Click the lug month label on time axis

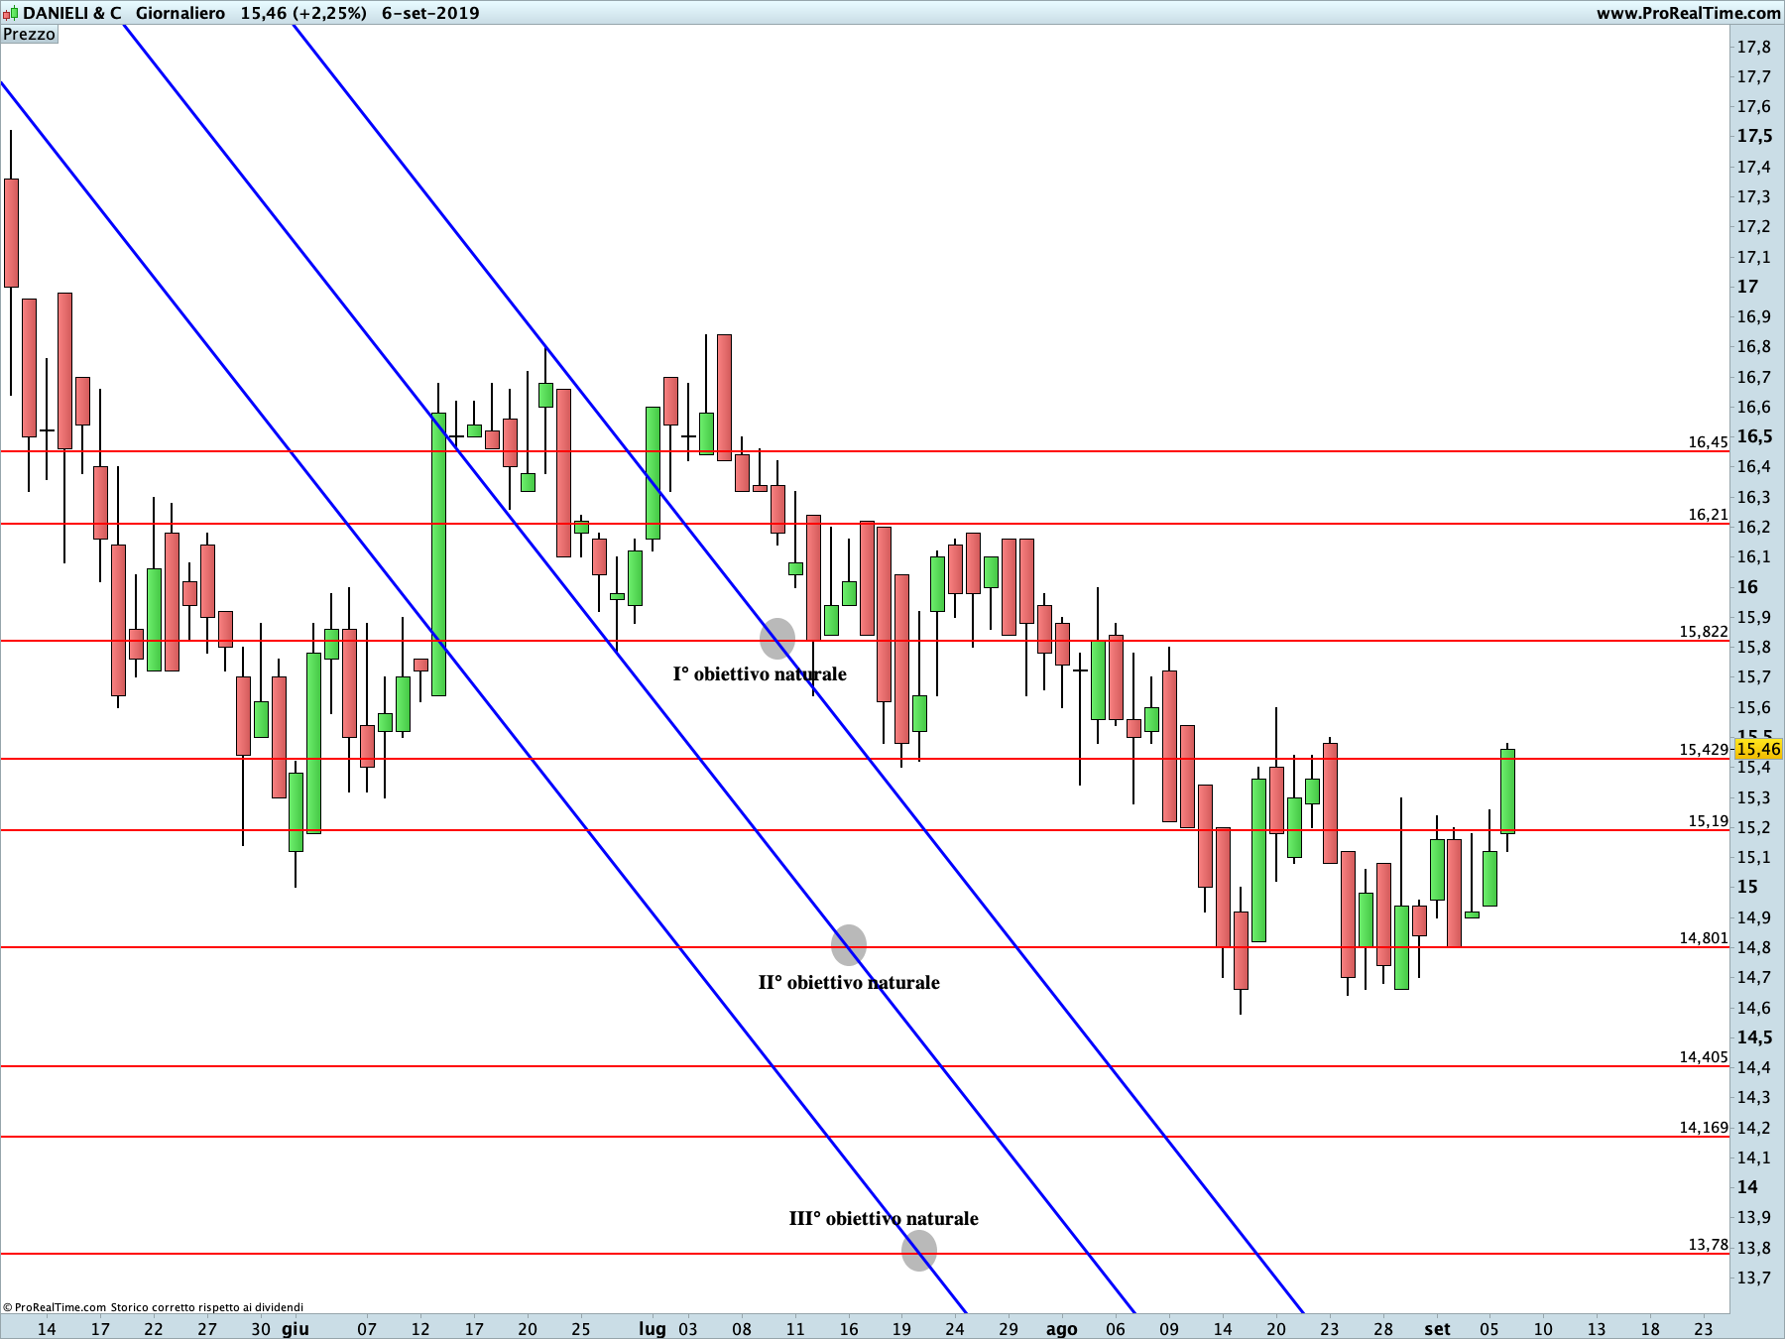pyautogui.click(x=653, y=1329)
